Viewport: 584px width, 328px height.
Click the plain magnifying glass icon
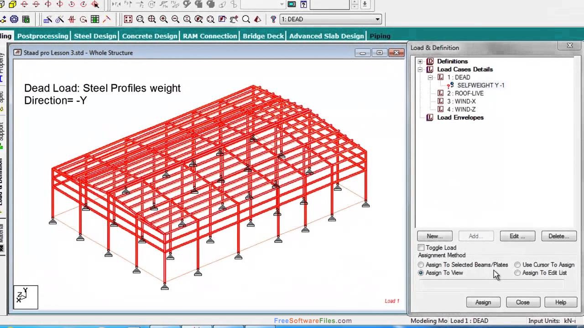246,19
